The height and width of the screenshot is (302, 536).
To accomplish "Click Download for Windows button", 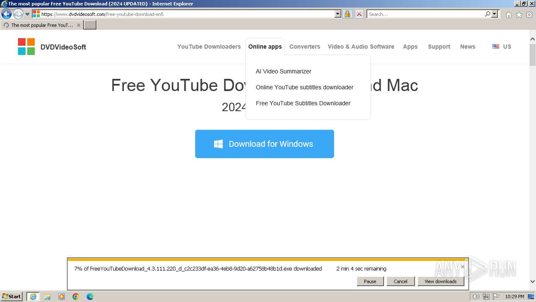I will tap(265, 144).
